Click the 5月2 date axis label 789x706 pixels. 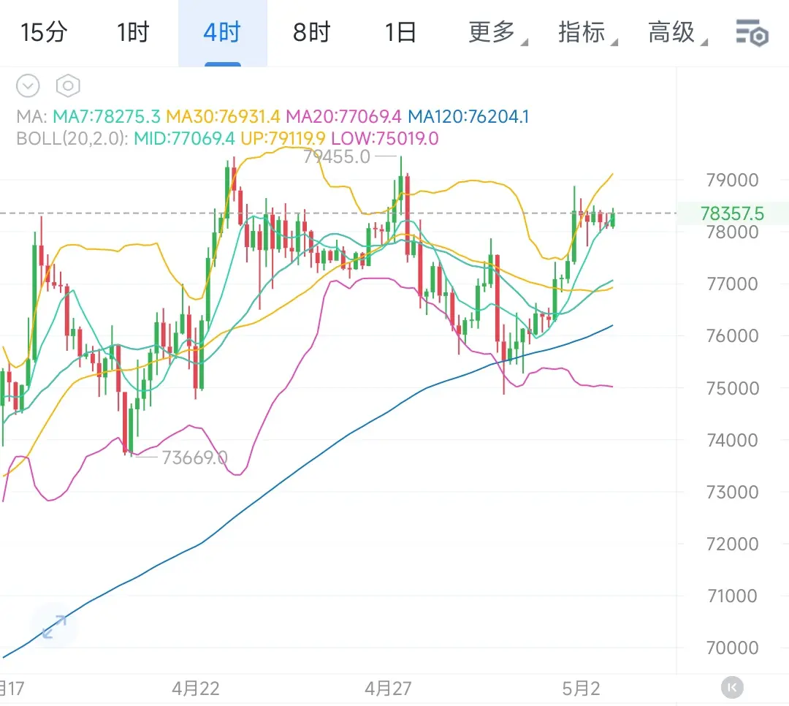[x=582, y=688]
